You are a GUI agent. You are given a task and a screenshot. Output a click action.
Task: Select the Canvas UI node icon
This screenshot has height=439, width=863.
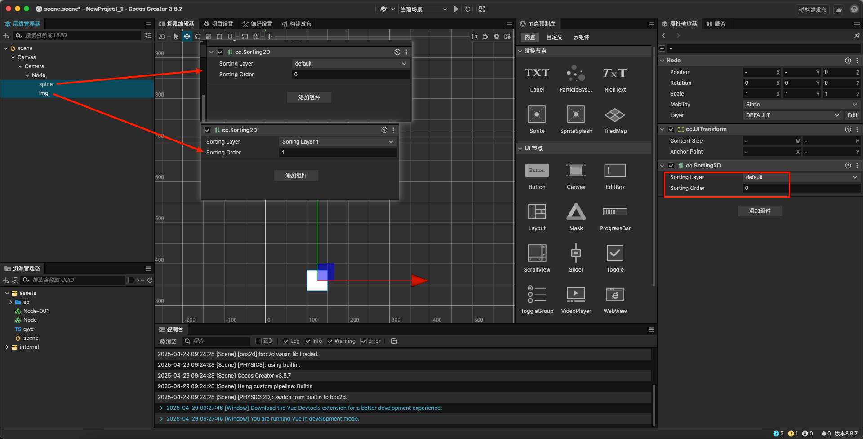[576, 171]
